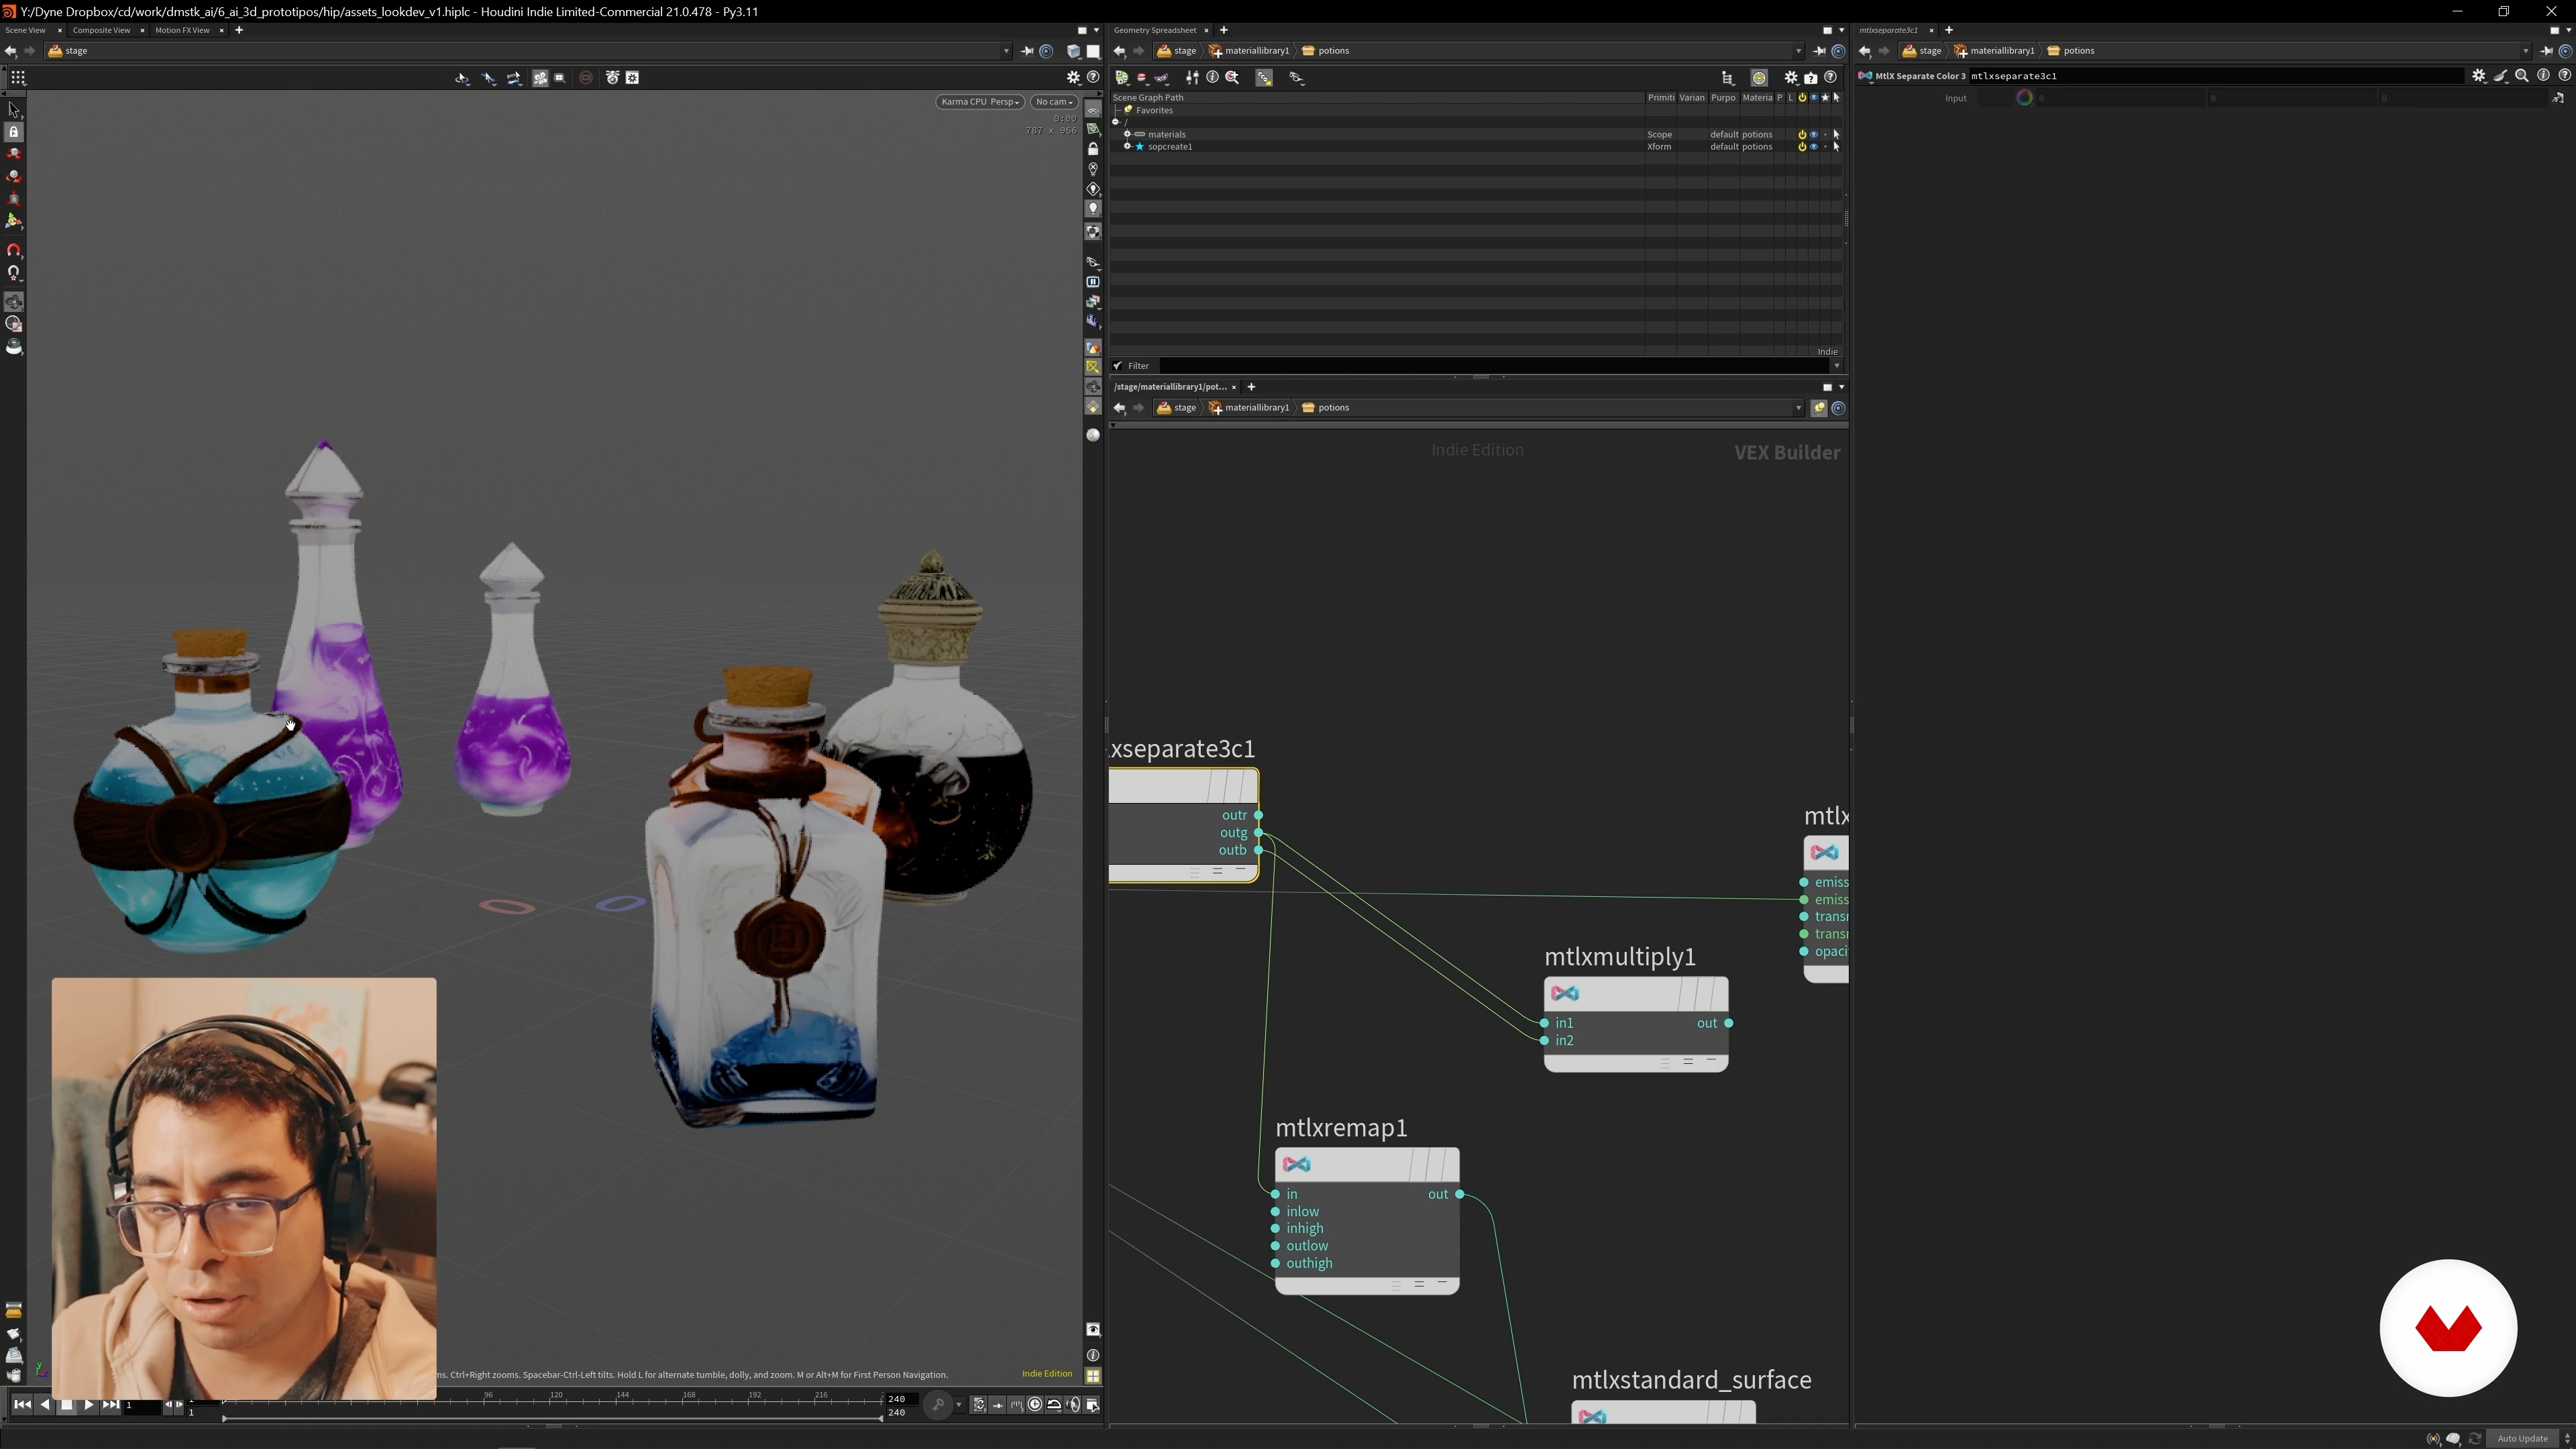The image size is (2576, 1449).
Task: Select the viewport Select tool arrow
Action: coord(14,109)
